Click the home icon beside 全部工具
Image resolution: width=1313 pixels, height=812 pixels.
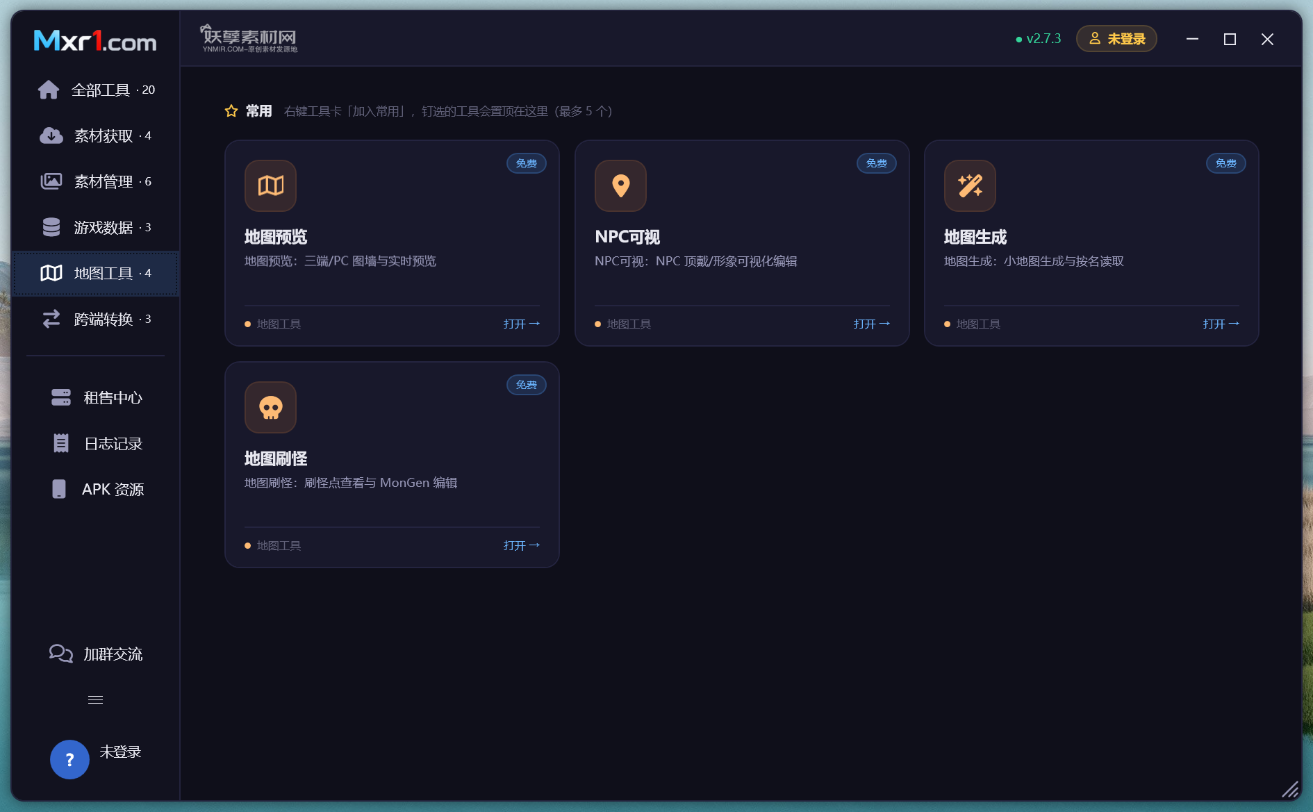(49, 90)
